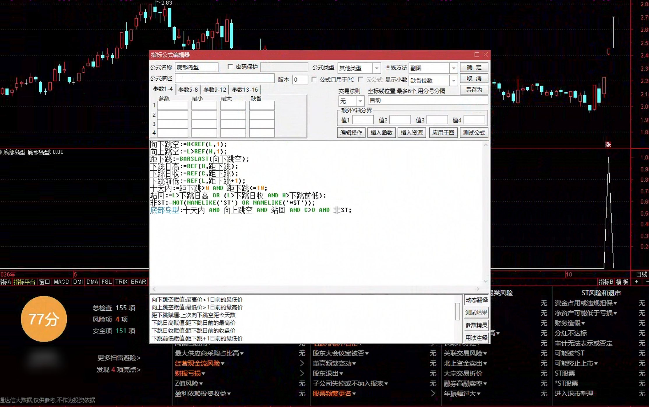649x407 pixels.
Task: Open 更多扫雷避险 link
Action: (x=119, y=358)
